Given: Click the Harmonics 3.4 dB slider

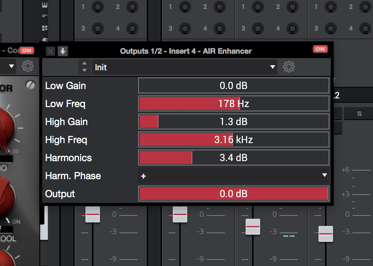Looking at the screenshot, I should point(233,158).
